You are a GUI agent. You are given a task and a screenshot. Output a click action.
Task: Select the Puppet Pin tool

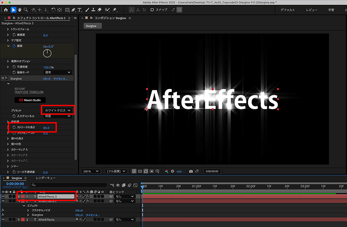pos(115,10)
